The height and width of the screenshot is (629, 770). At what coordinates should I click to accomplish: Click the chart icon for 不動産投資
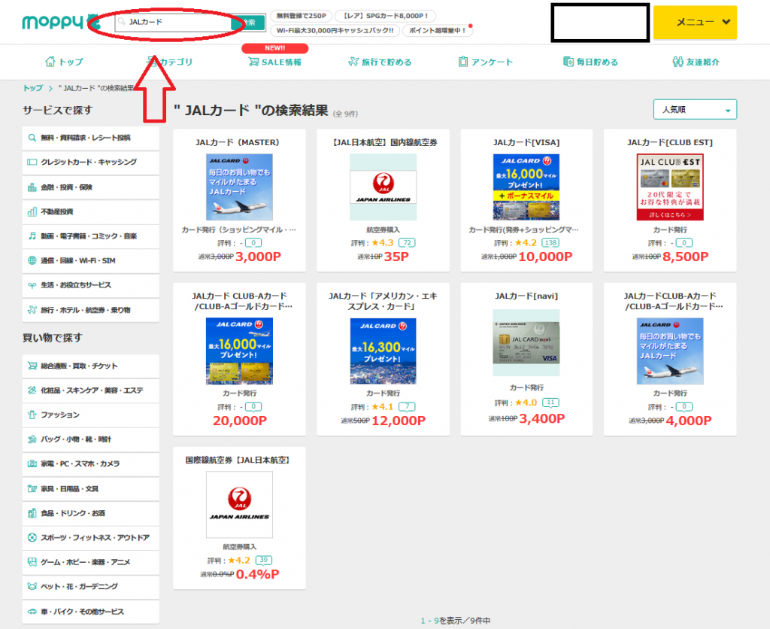pyautogui.click(x=32, y=211)
